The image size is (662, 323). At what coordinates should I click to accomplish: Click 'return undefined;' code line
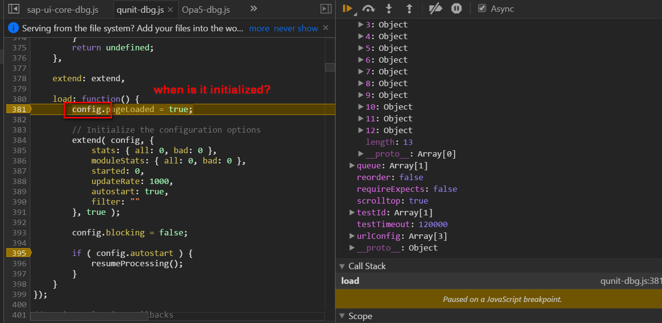(113, 47)
